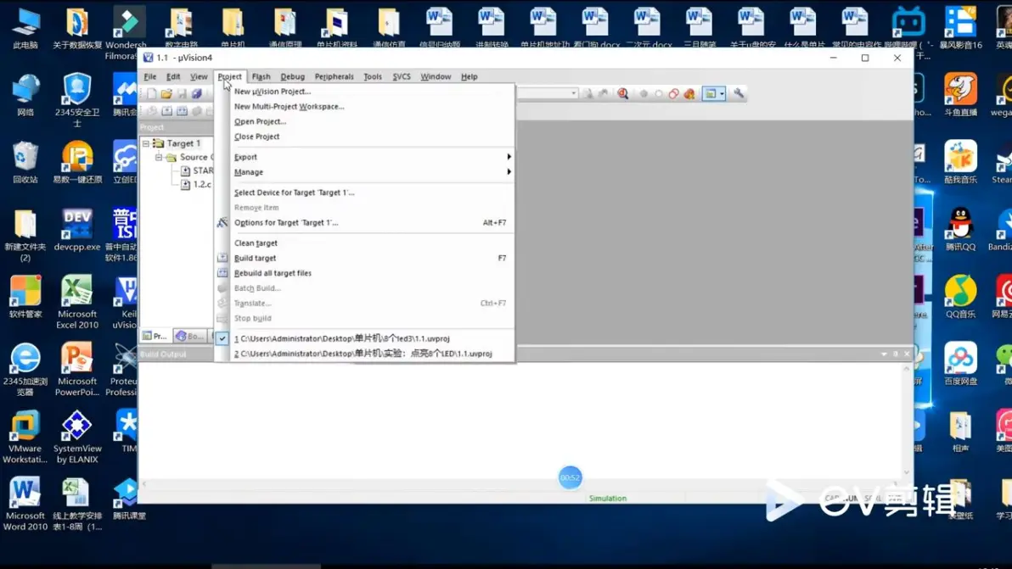Open the Edit menu
Image resolution: width=1012 pixels, height=569 pixels.
(x=173, y=76)
